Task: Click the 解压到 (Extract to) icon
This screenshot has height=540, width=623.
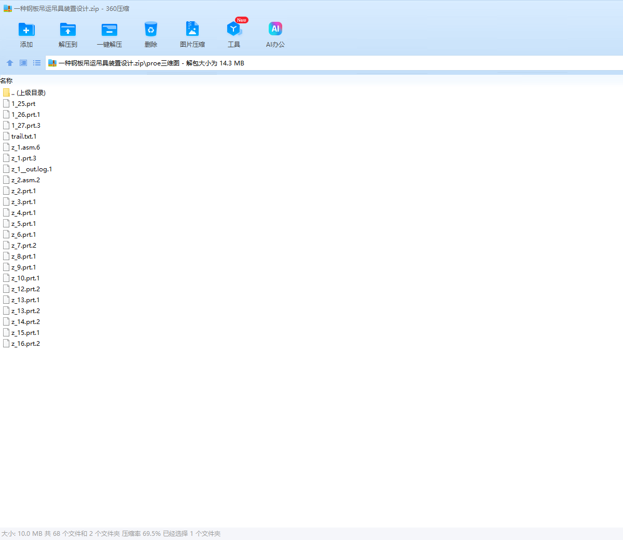Action: pos(68,30)
